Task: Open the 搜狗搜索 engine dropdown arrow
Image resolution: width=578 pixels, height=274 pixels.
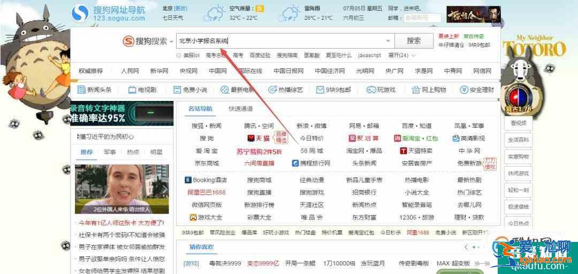Action: 171,42
